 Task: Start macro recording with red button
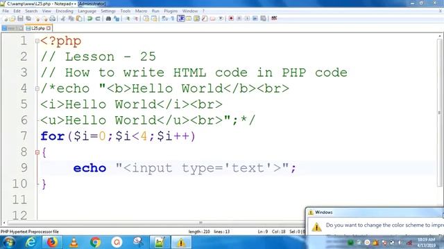coord(231,19)
